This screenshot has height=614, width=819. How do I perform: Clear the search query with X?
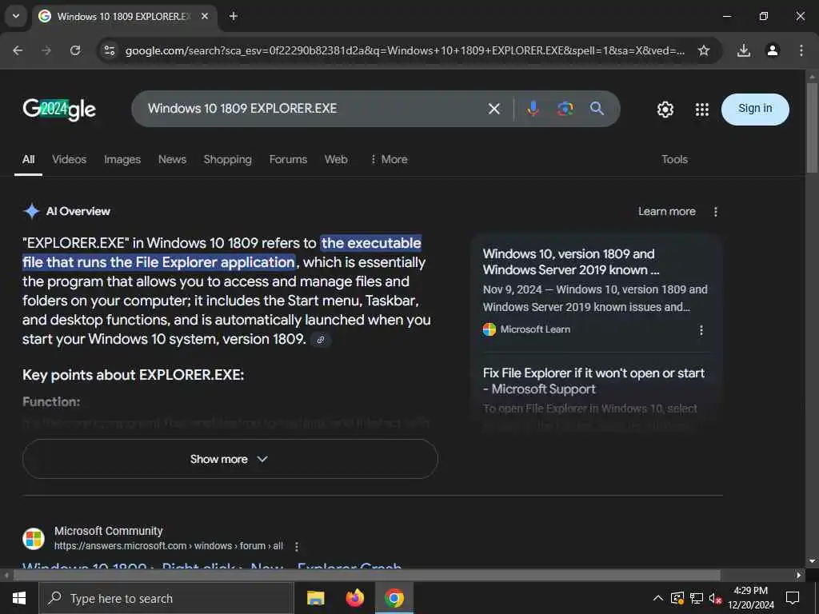tap(493, 109)
